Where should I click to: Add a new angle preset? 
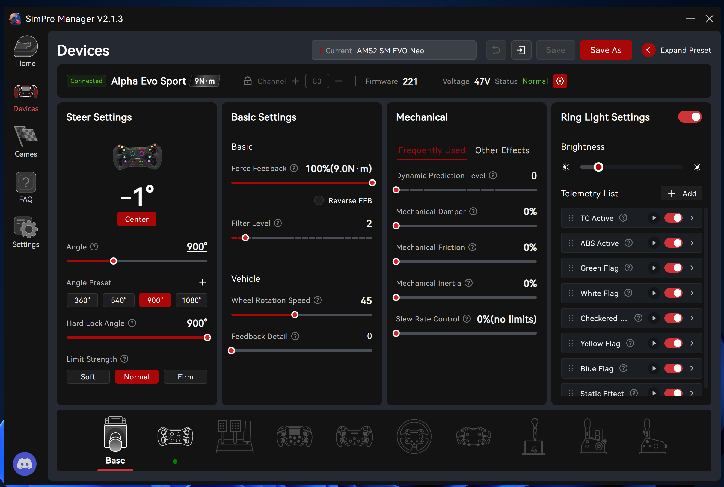(x=202, y=282)
